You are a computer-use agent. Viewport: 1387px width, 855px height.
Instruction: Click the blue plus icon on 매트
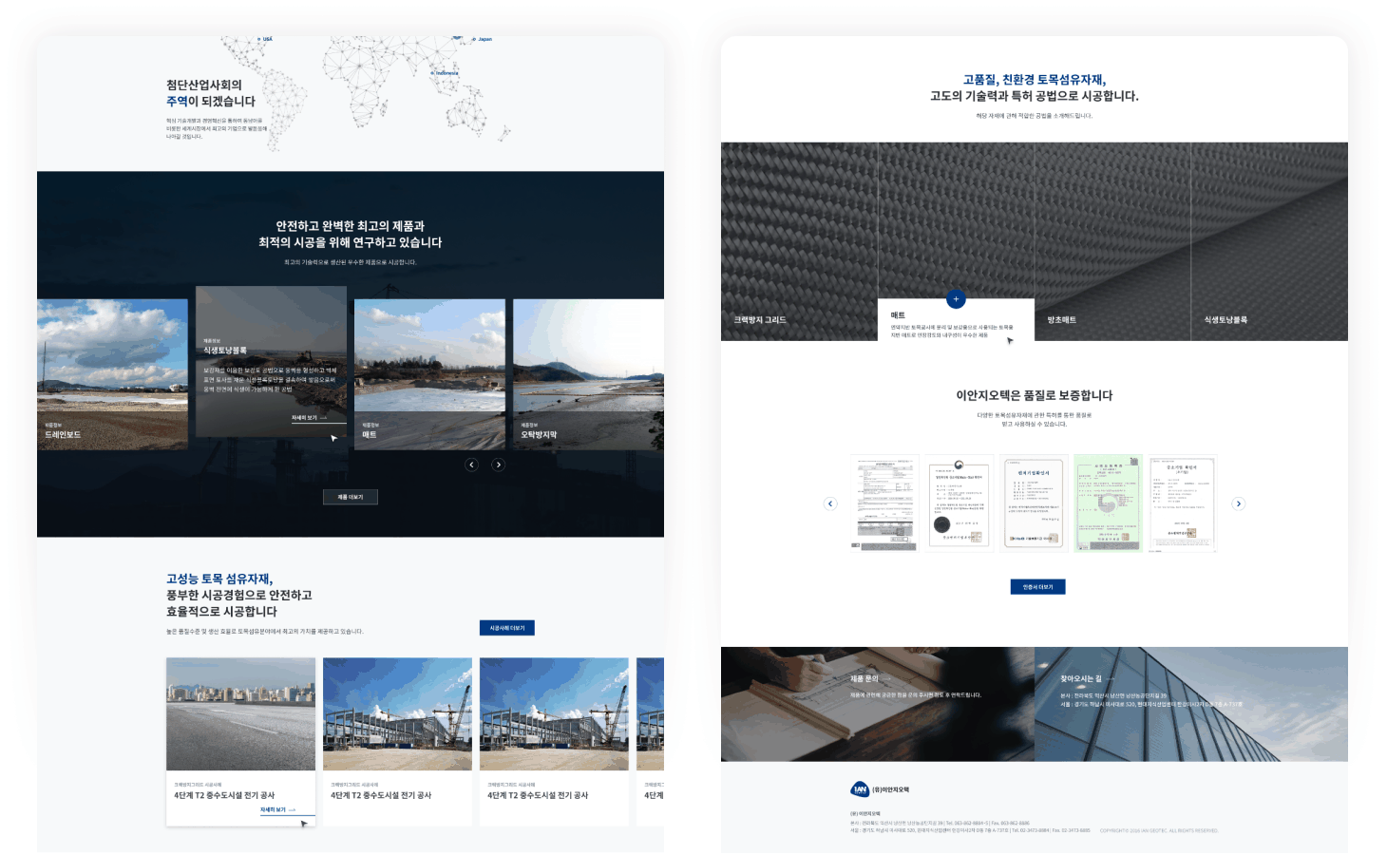coord(956,299)
